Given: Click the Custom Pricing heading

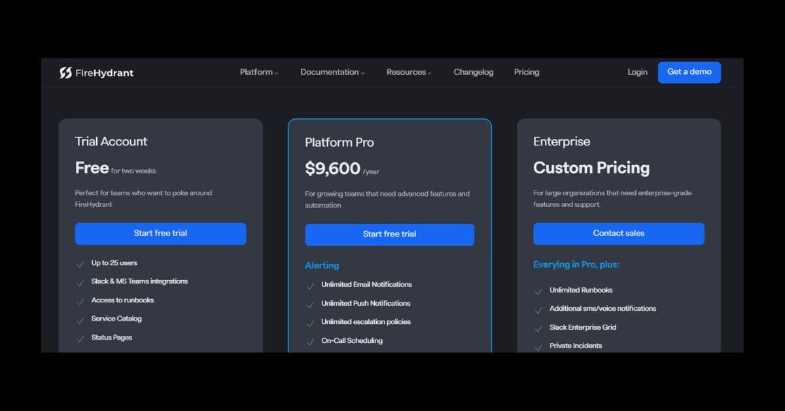Looking at the screenshot, I should click(591, 168).
